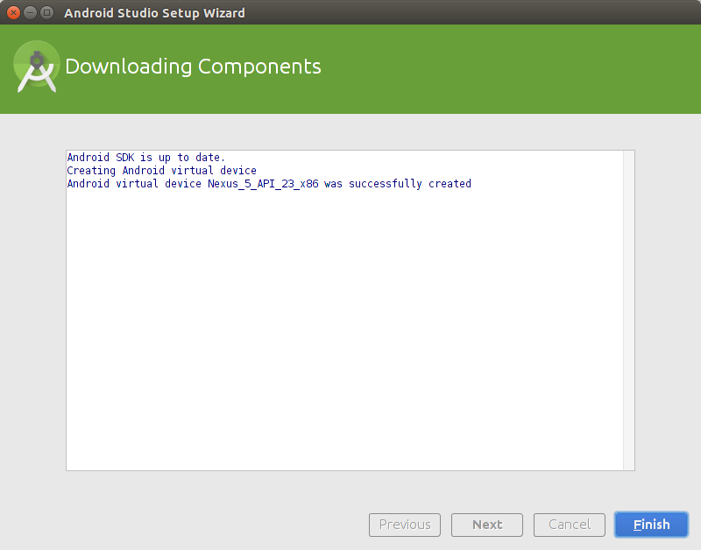This screenshot has height=550, width=701.
Task: Close the Setup Wizard window
Action: click(13, 12)
